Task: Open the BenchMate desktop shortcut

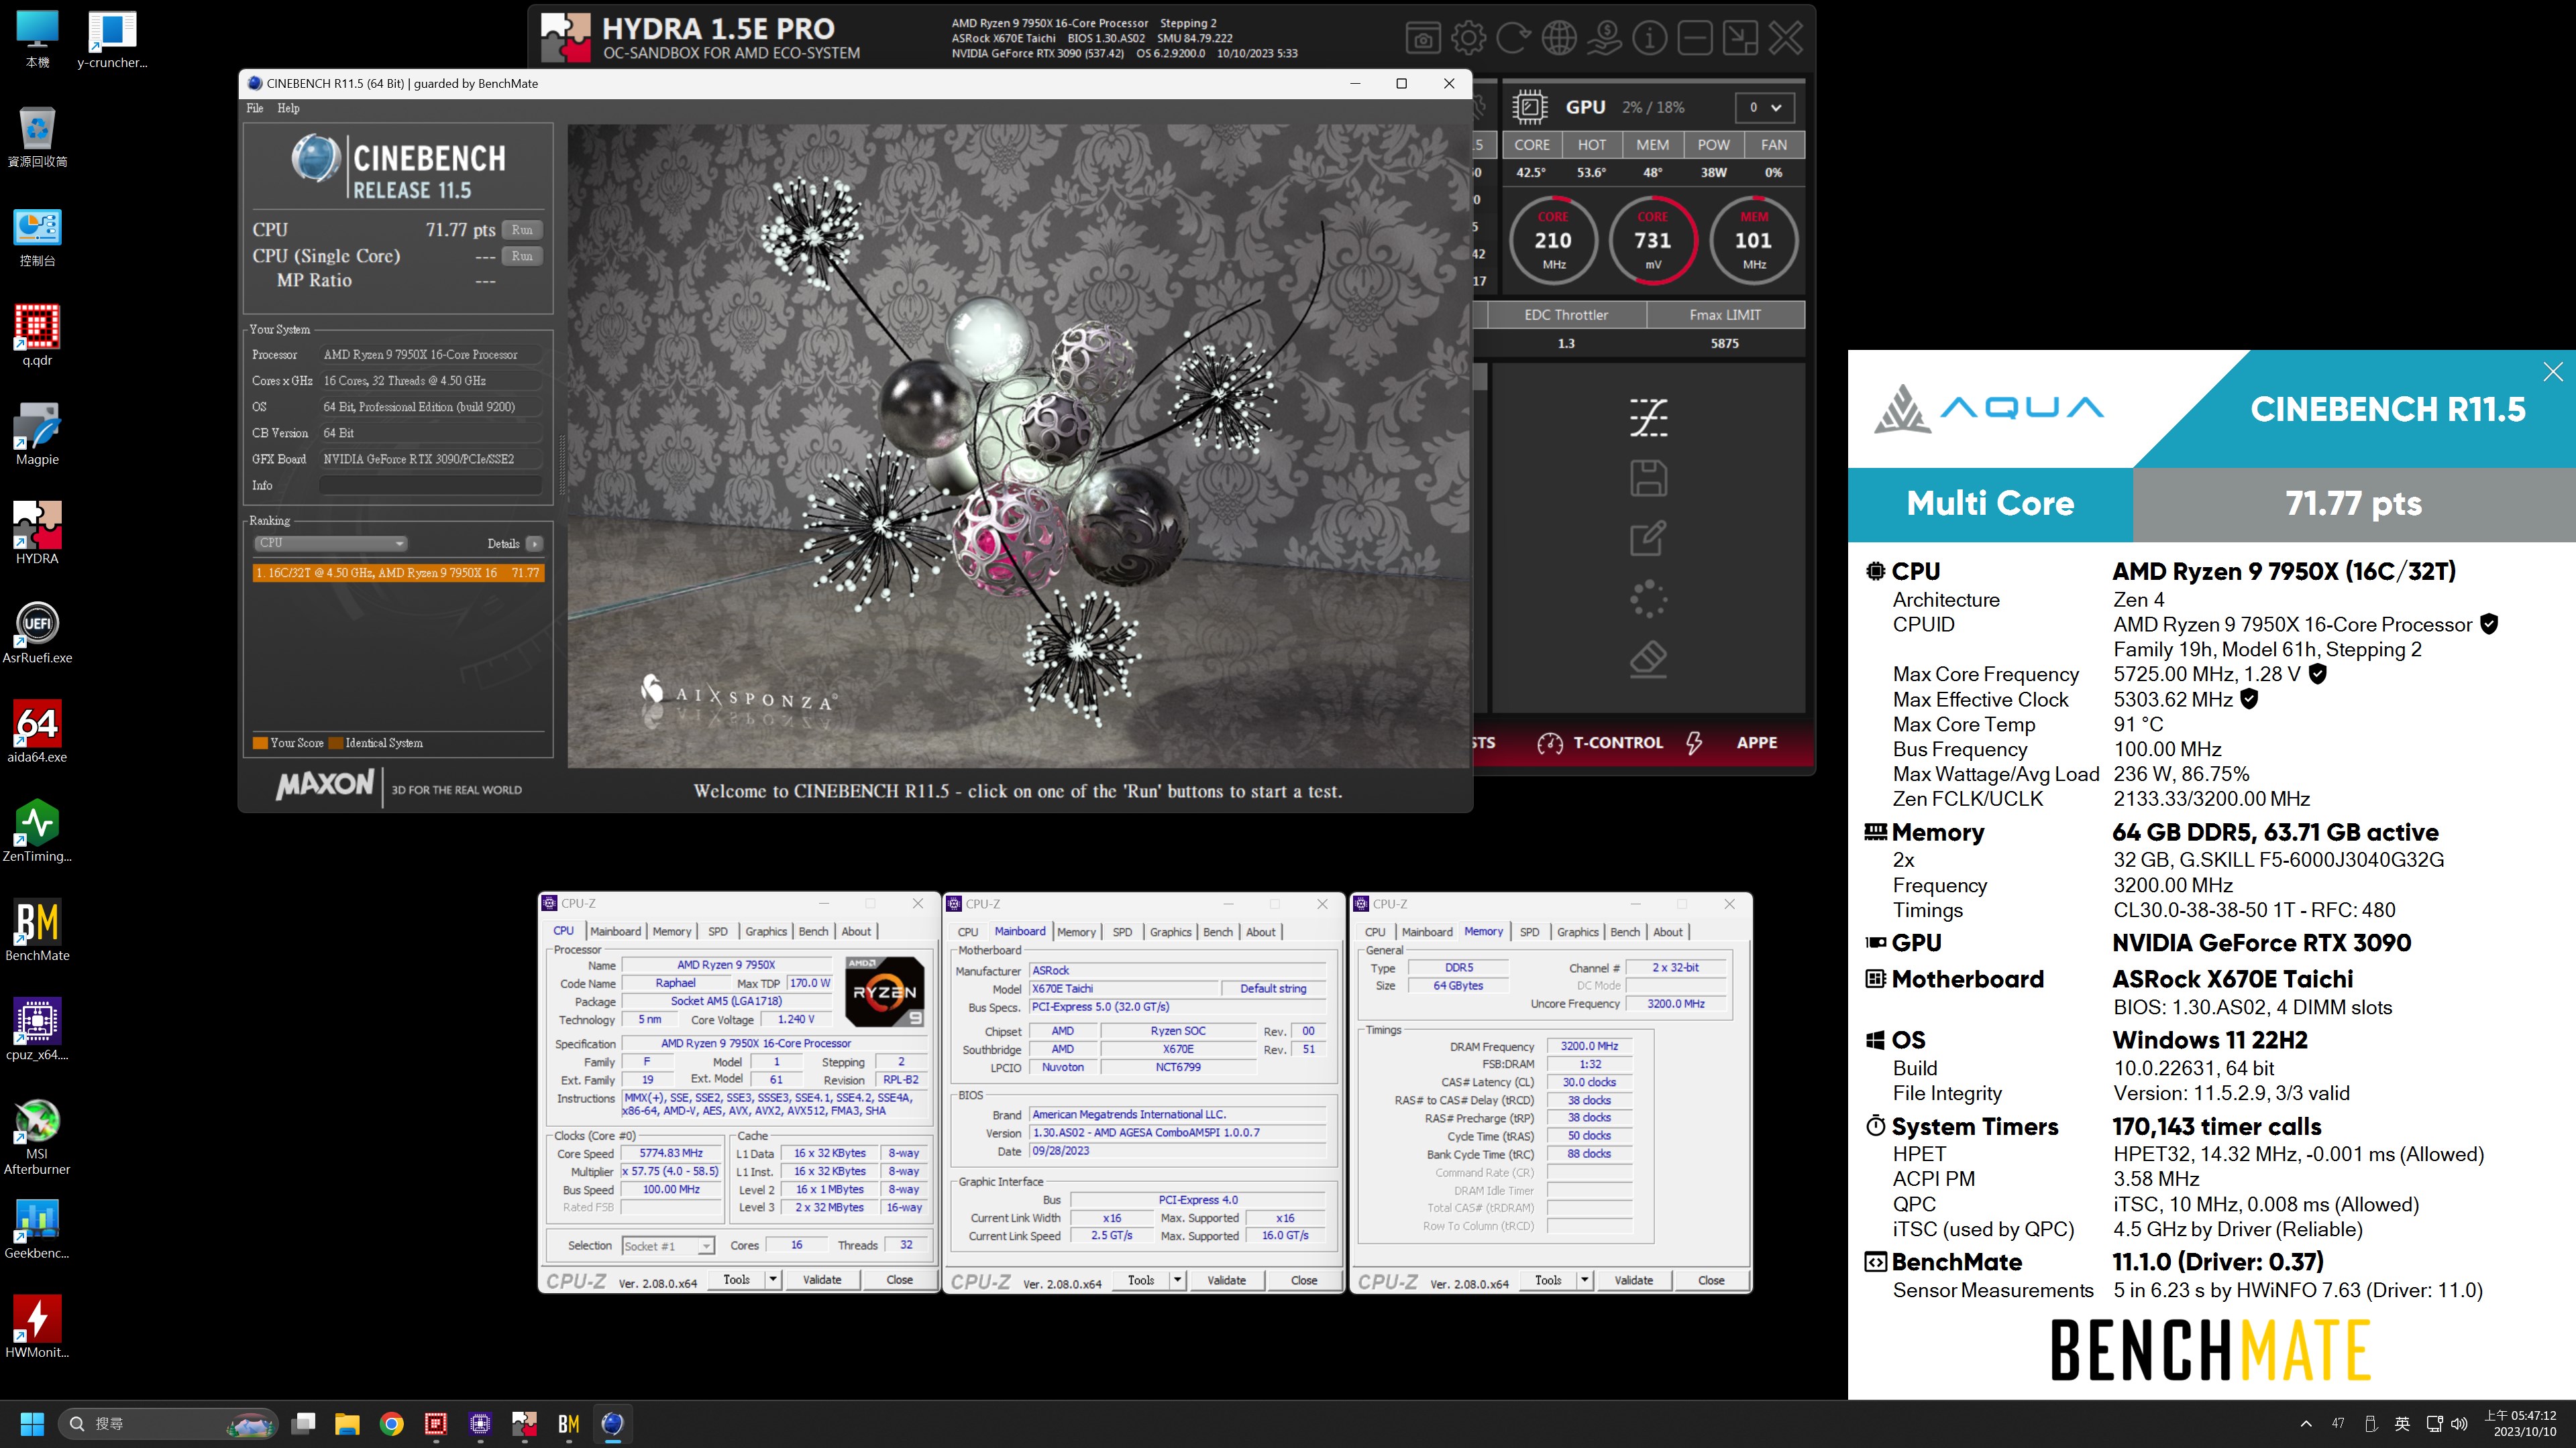Action: [x=37, y=929]
